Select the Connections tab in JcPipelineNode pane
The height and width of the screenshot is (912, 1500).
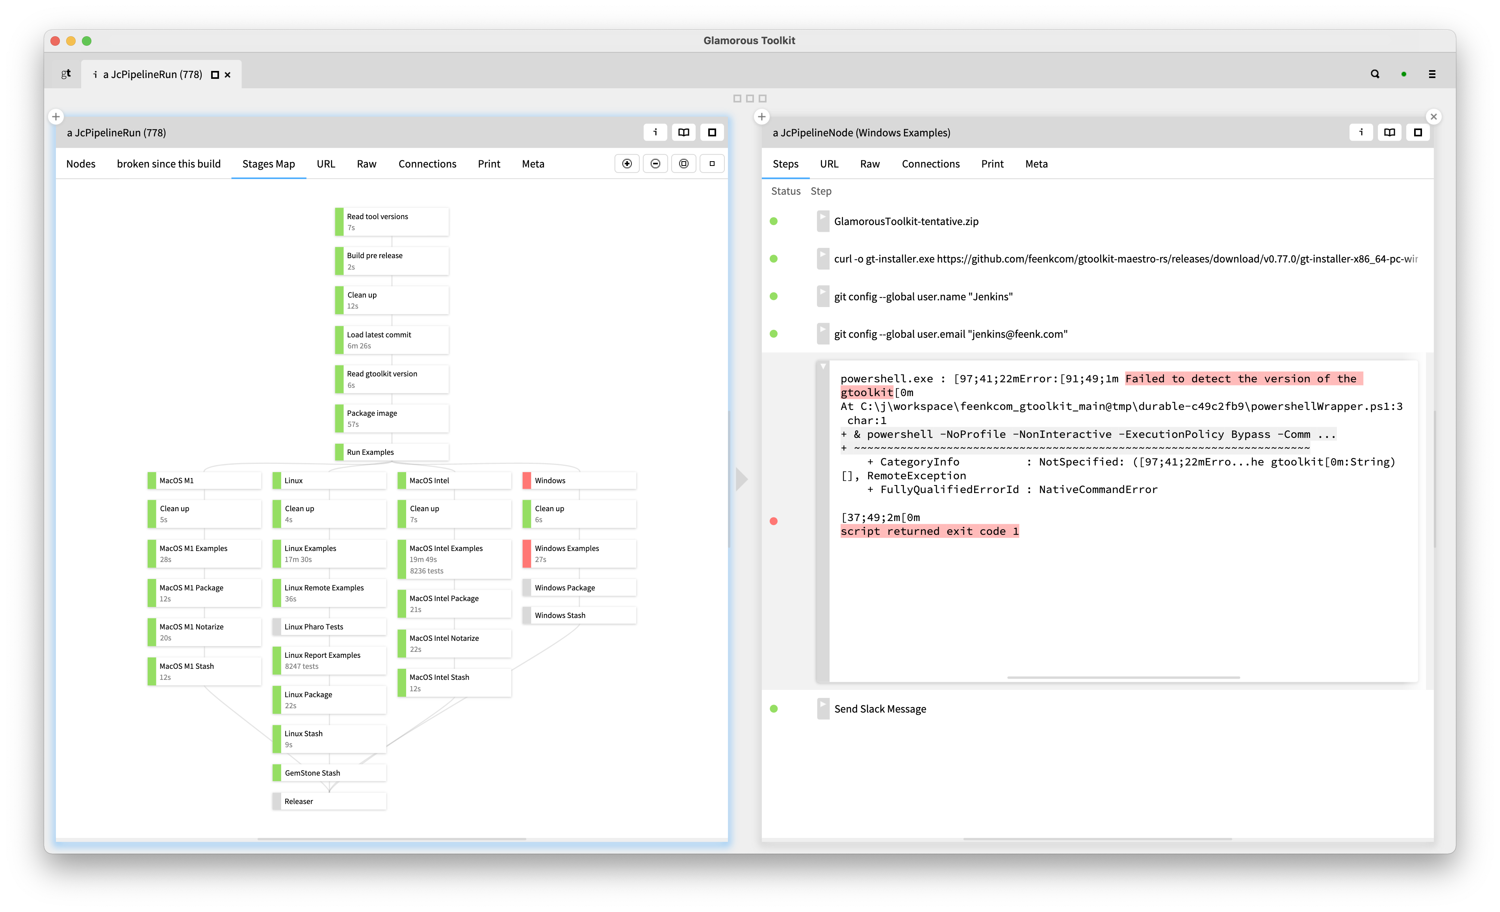930,164
